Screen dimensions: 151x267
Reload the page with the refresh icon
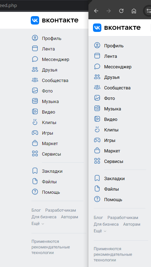(121, 11)
